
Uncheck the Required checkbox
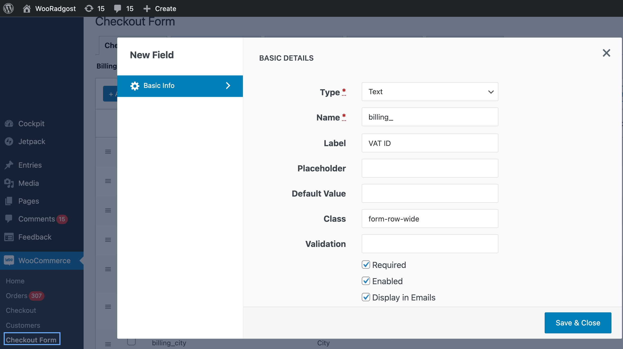pos(366,265)
